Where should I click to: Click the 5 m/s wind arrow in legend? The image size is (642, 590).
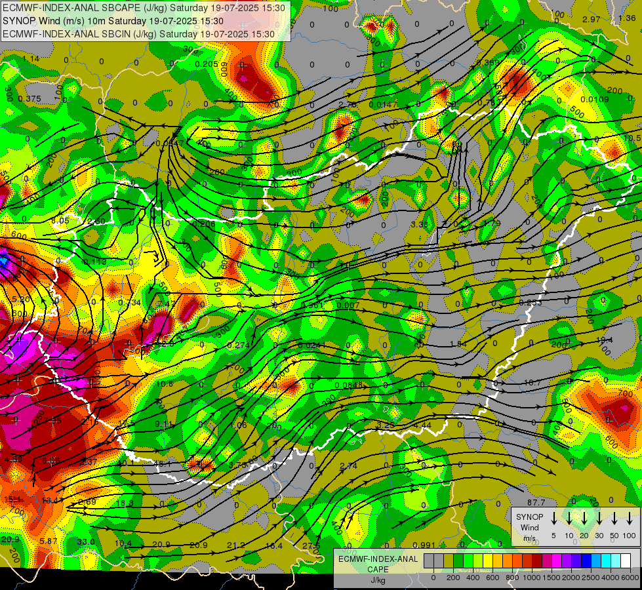point(553,519)
